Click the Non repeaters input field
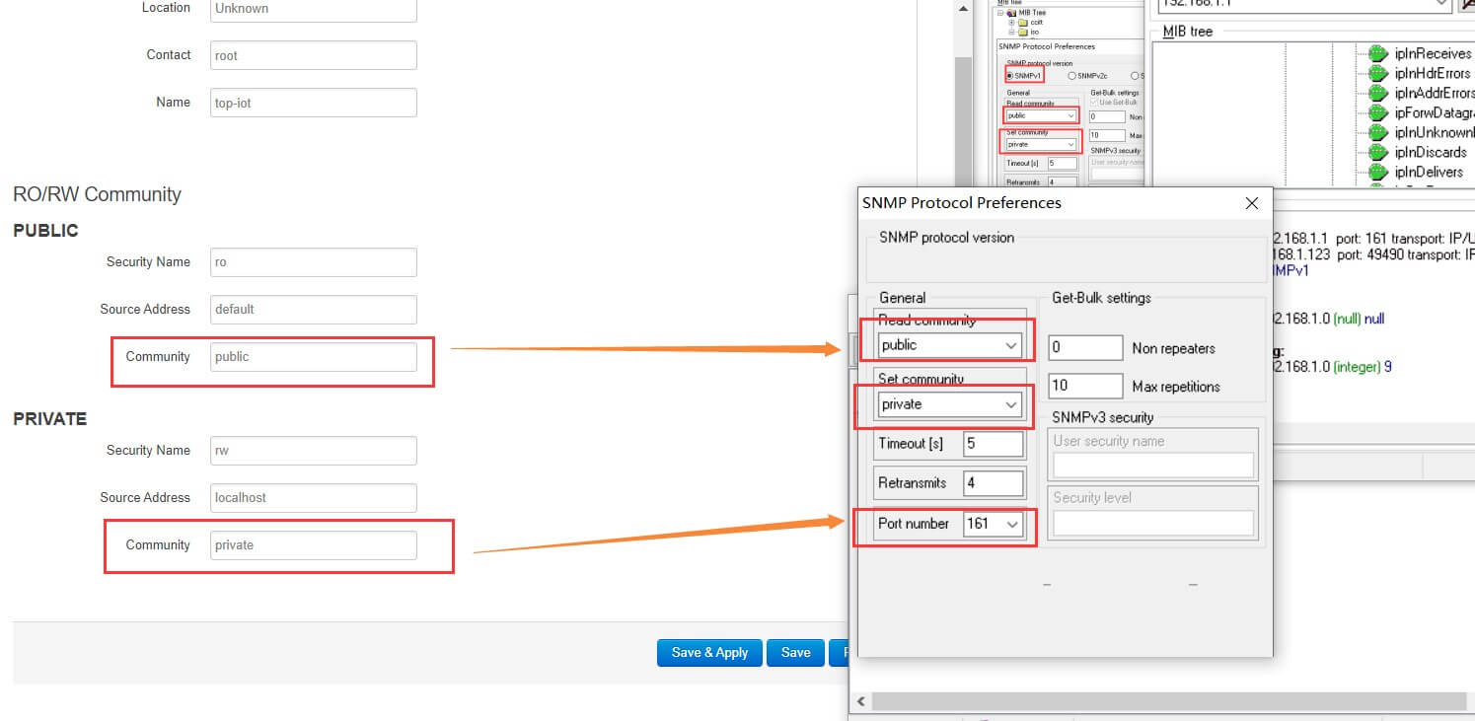 tap(1085, 347)
